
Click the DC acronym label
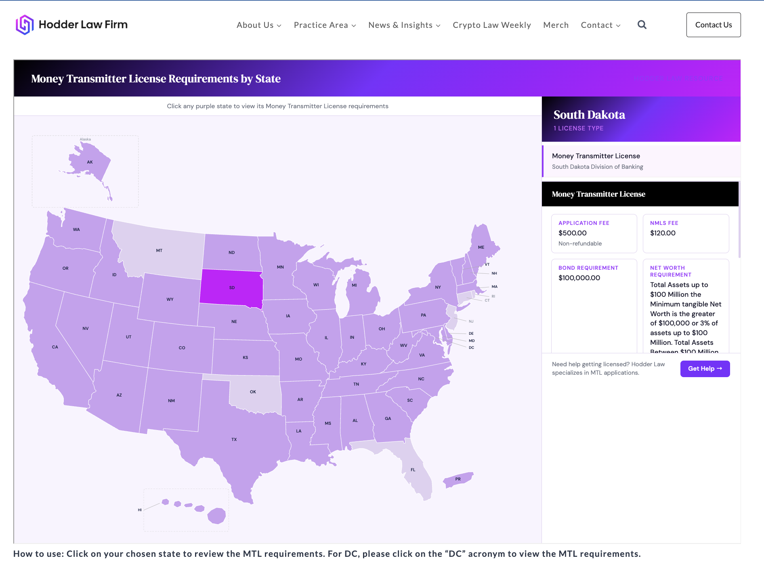coord(471,348)
